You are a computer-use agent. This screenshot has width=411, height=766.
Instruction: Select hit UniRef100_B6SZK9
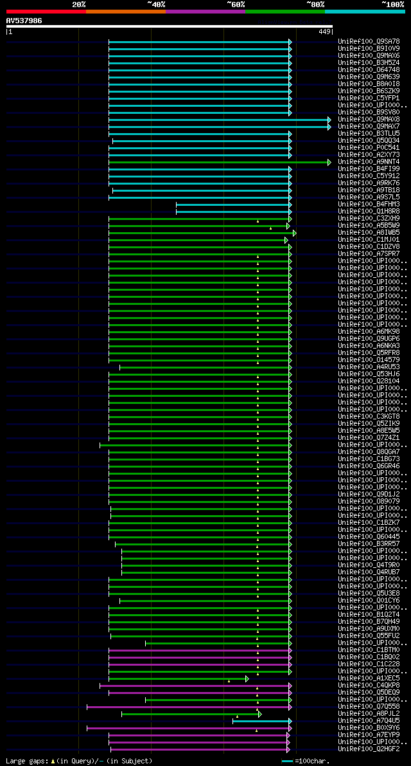pos(369,91)
